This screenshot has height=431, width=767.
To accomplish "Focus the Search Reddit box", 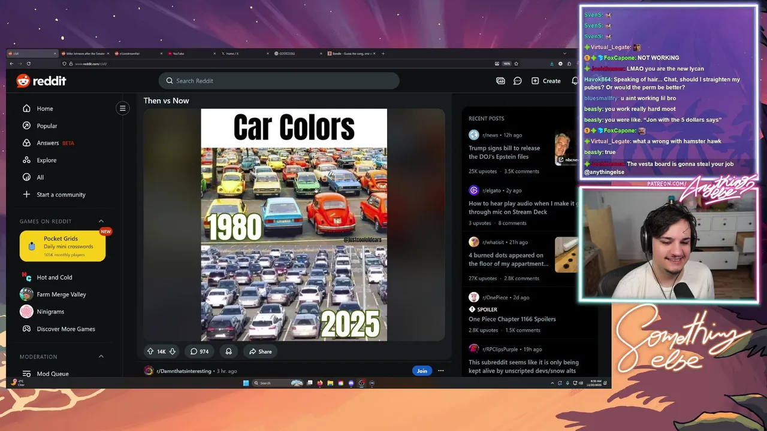I will pos(279,81).
